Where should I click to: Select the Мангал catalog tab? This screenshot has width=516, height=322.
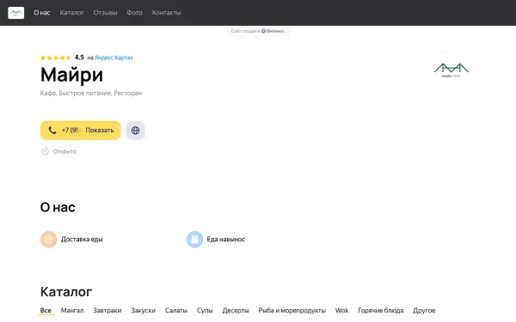point(72,311)
